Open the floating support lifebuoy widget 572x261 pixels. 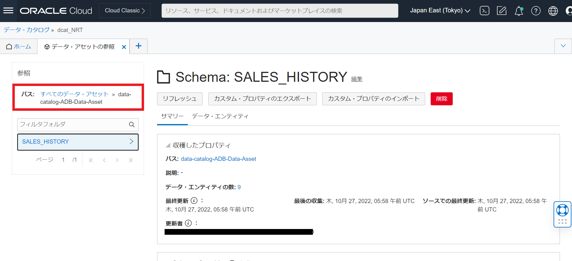pos(562,210)
